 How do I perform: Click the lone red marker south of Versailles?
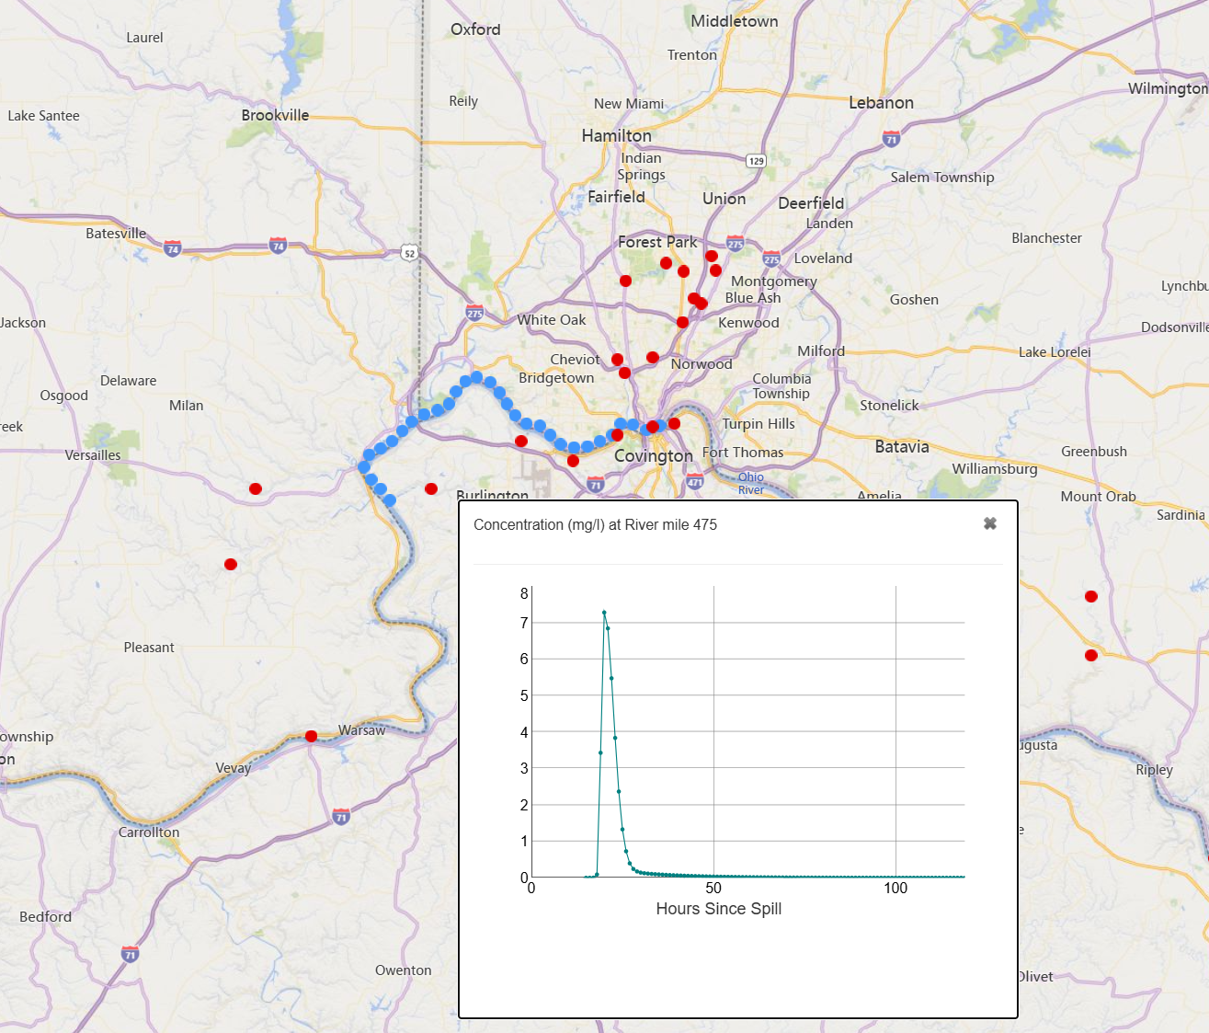click(x=231, y=564)
